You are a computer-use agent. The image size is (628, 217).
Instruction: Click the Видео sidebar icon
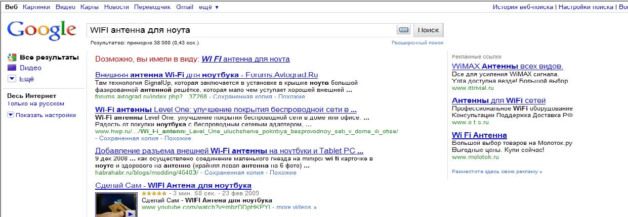coord(12,68)
